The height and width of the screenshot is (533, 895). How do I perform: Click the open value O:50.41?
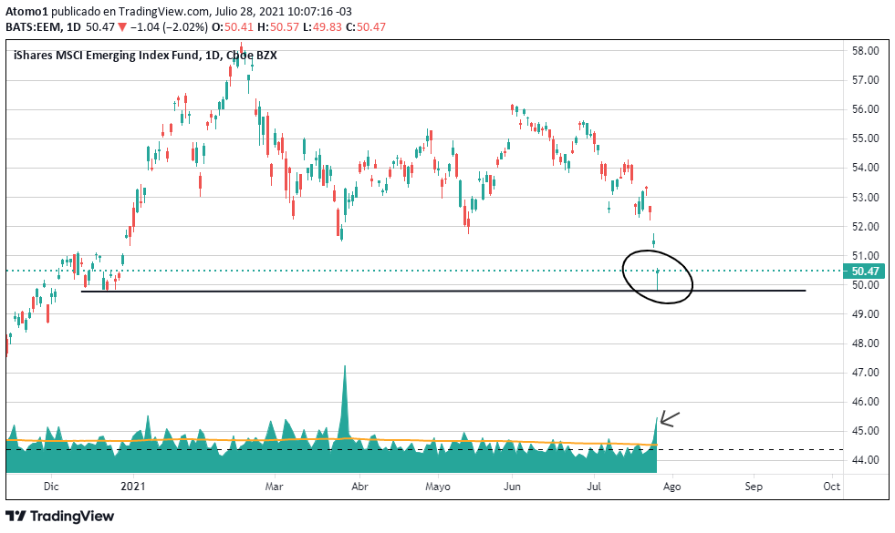click(233, 26)
